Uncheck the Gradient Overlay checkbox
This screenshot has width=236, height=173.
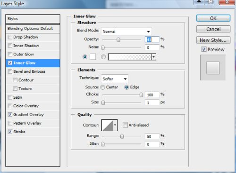tap(10, 115)
